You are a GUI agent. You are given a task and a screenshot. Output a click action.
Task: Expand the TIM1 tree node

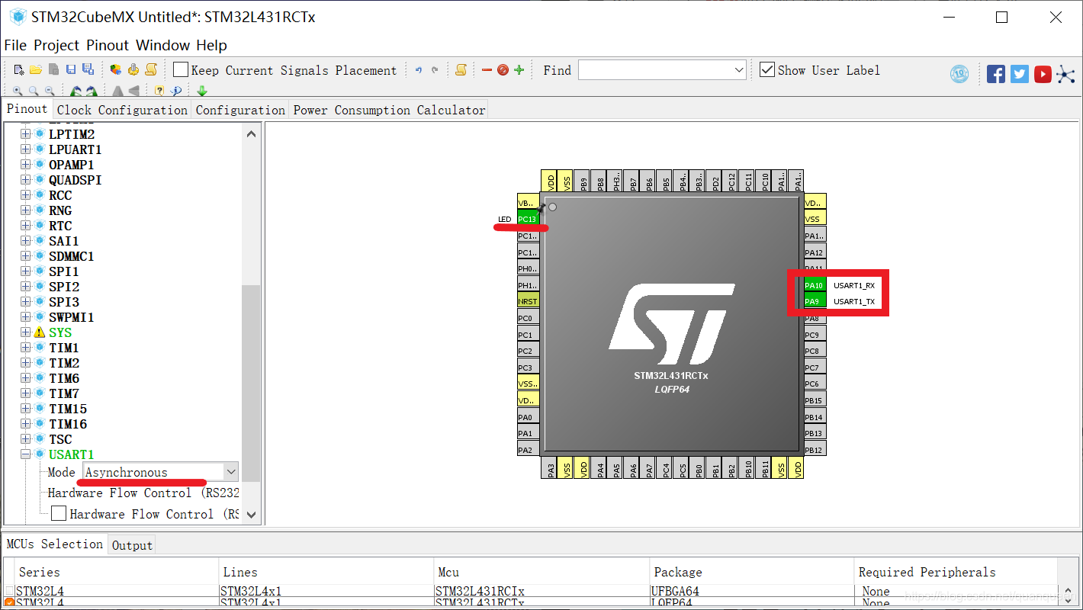pyautogui.click(x=26, y=348)
